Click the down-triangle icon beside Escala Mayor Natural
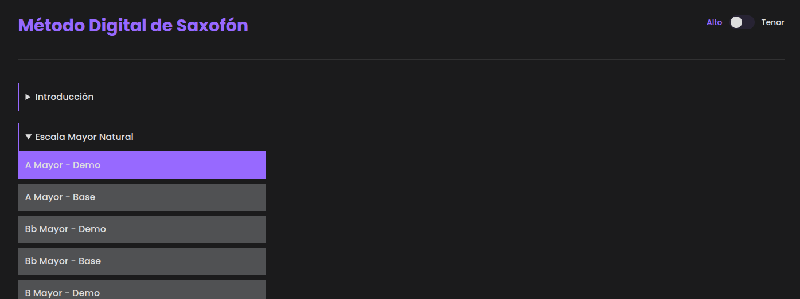Image resolution: width=800 pixels, height=299 pixels. [28, 137]
